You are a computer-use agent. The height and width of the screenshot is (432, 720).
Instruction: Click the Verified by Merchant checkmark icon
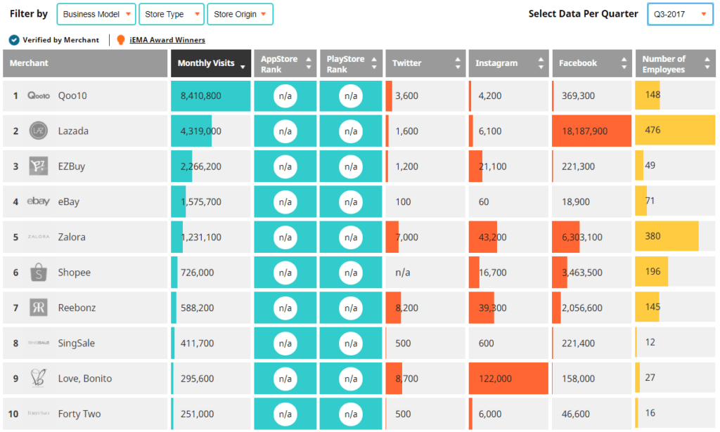point(14,40)
